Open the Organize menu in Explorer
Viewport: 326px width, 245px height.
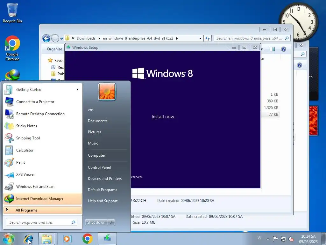[x=54, y=49]
